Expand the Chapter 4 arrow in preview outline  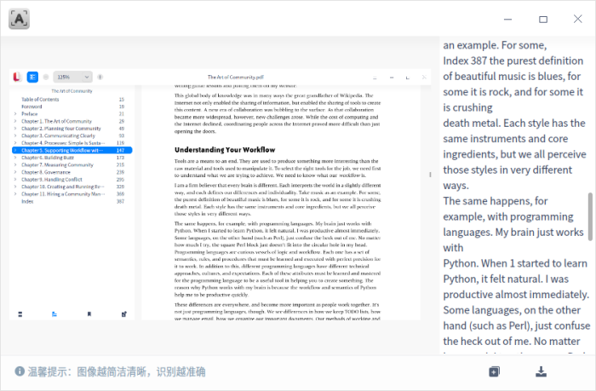pos(15,143)
